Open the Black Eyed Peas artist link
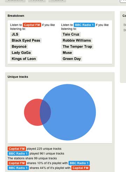Screen dimensions: 126x172 click(x=26, y=40)
